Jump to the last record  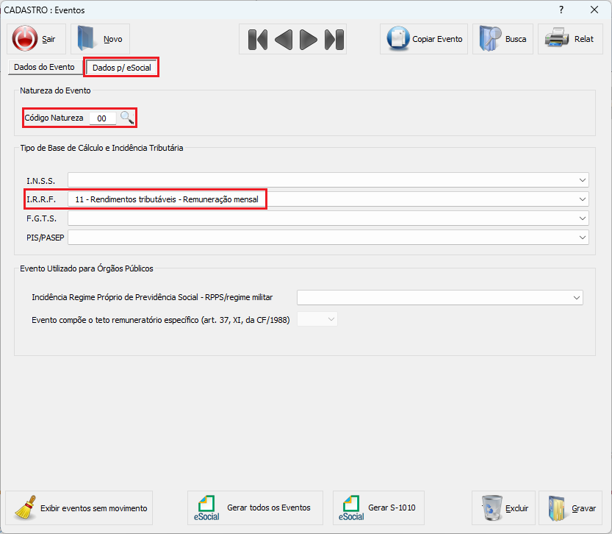pyautogui.click(x=334, y=39)
